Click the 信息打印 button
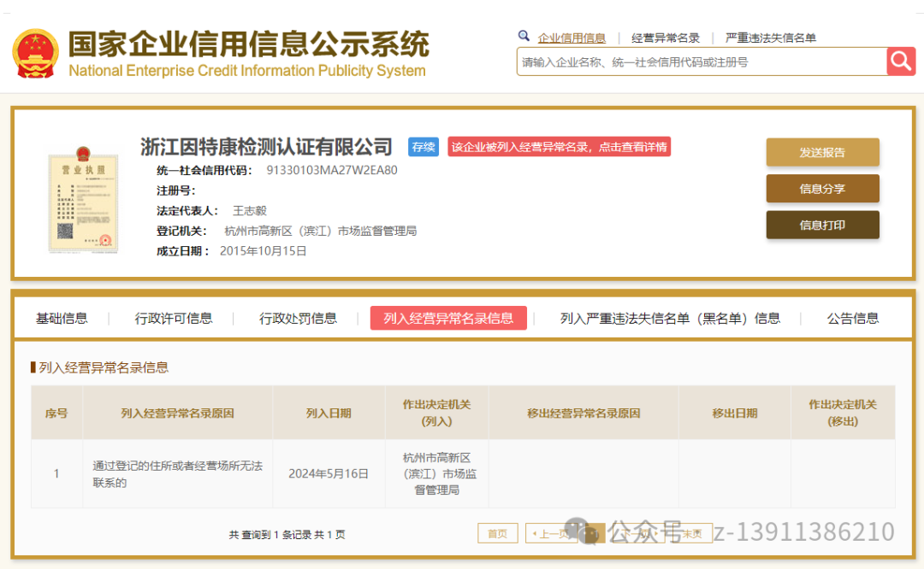Viewport: 924px width, 569px height. coord(822,225)
